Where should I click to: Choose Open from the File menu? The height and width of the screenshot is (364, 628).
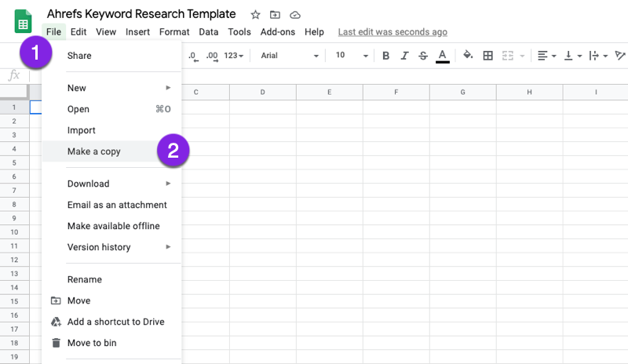(x=111, y=109)
